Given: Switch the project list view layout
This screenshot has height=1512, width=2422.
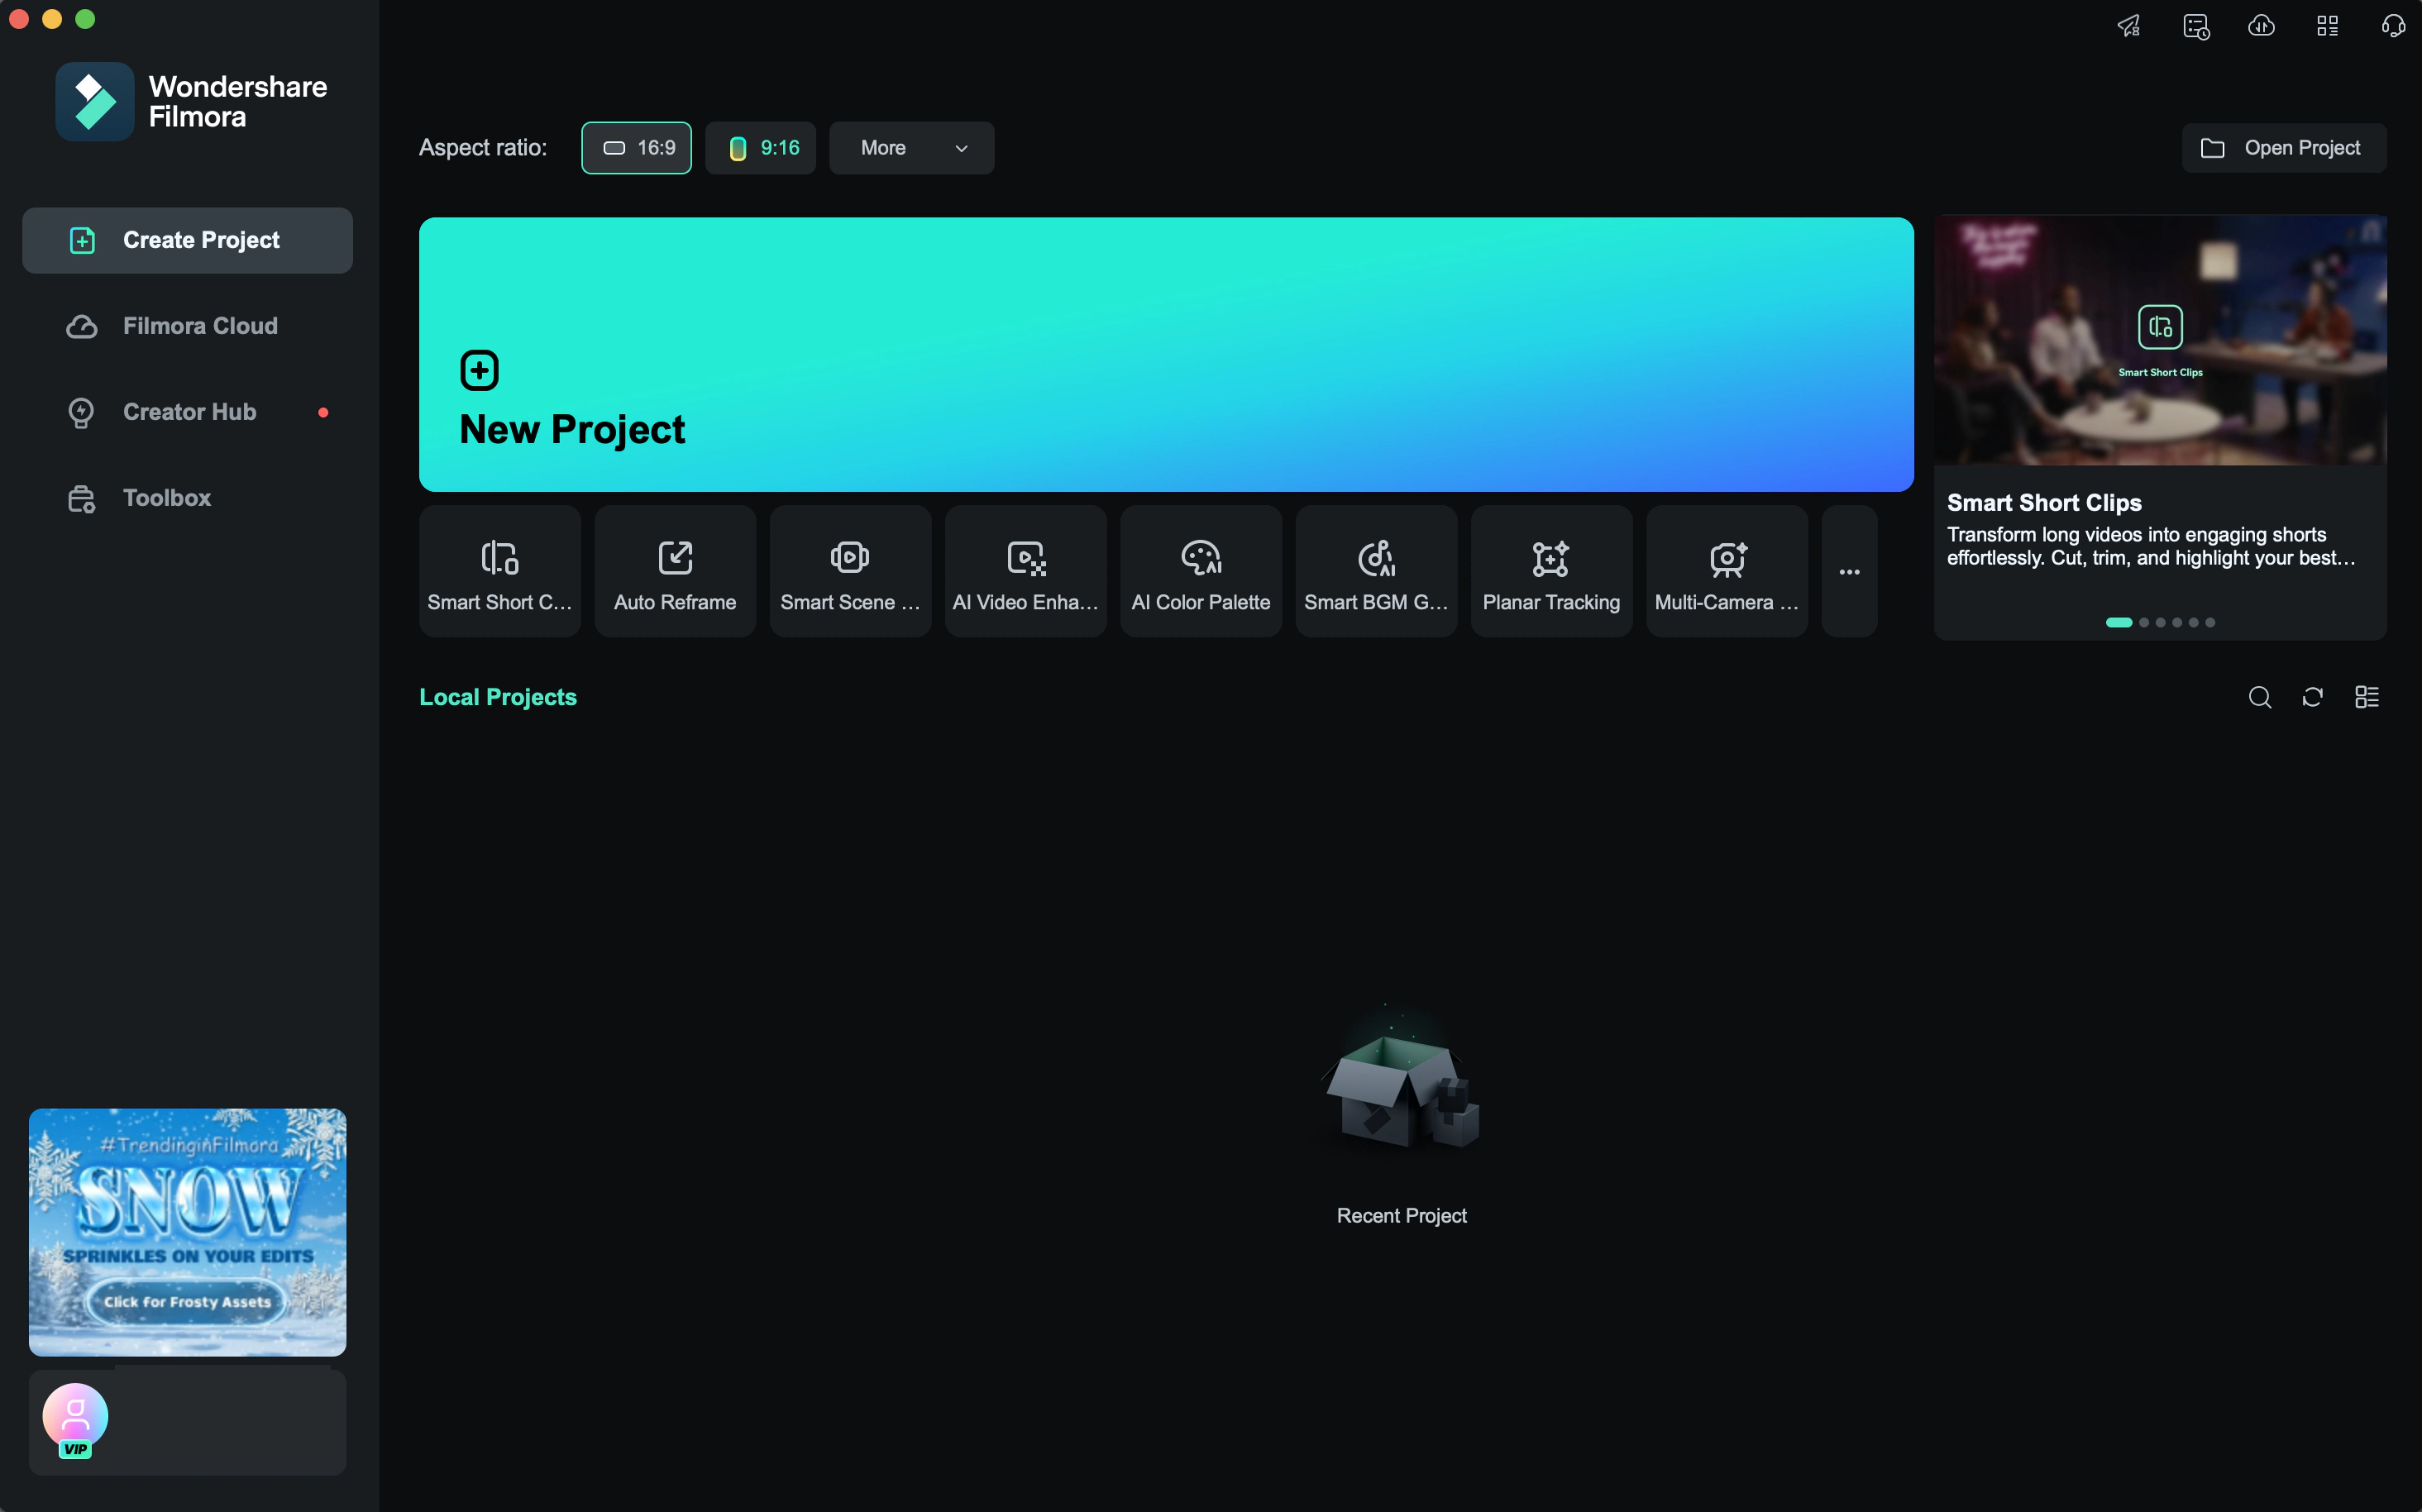Looking at the screenshot, I should 2366,697.
